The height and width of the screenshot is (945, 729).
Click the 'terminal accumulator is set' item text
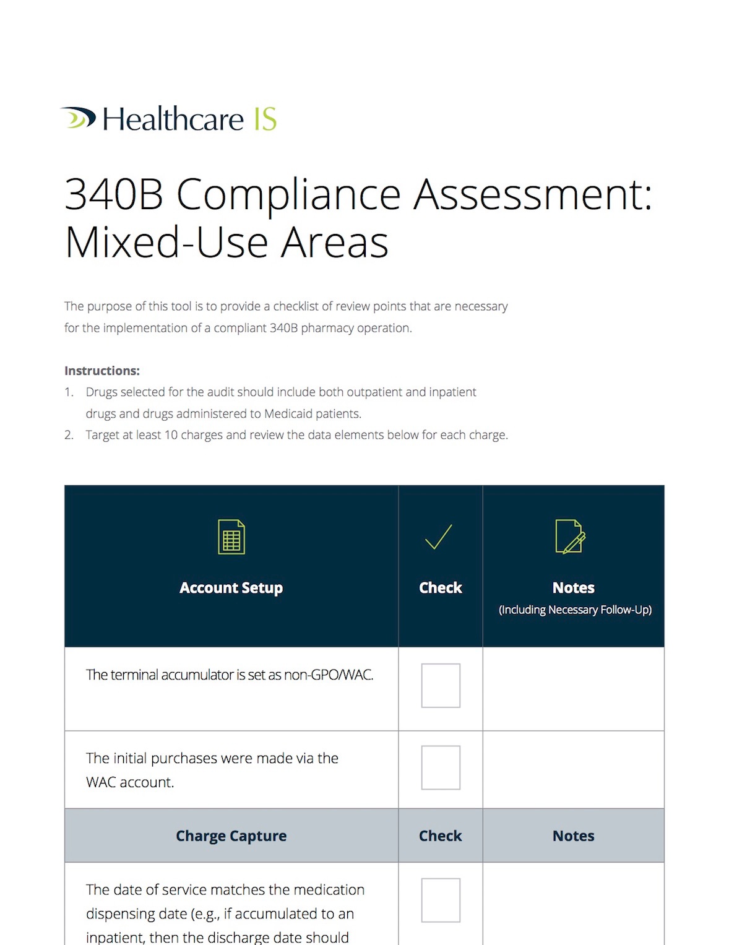pyautogui.click(x=230, y=675)
